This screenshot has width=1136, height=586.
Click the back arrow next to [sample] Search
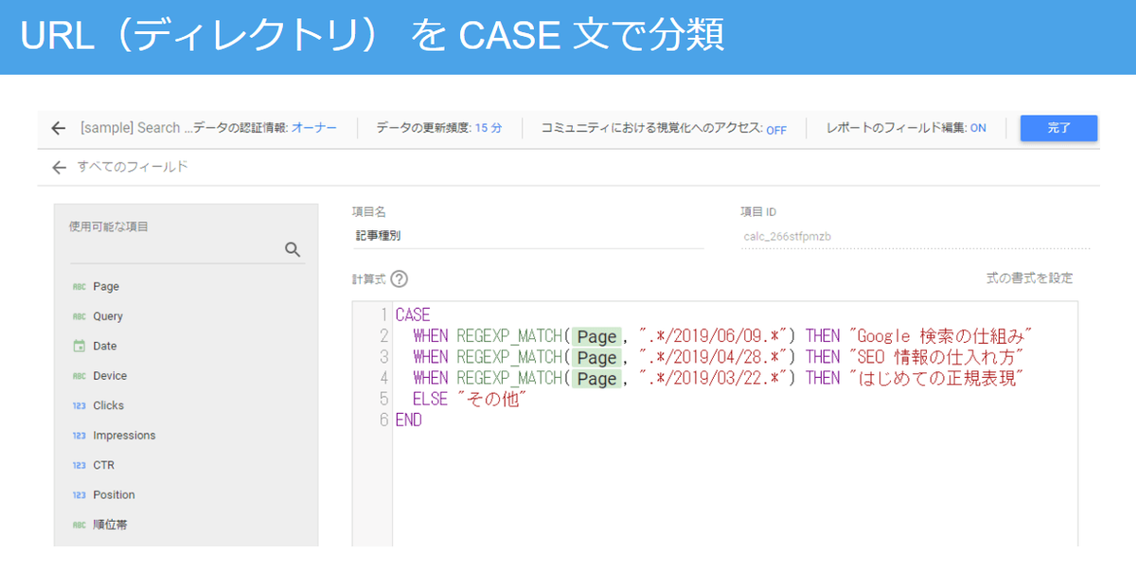pyautogui.click(x=59, y=128)
